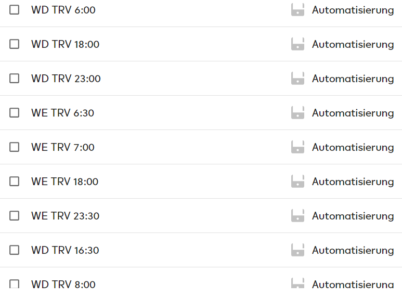Click the Automatisierung label for WD TRV 23:00

(x=353, y=79)
